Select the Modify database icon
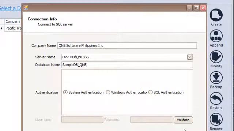 point(216,57)
